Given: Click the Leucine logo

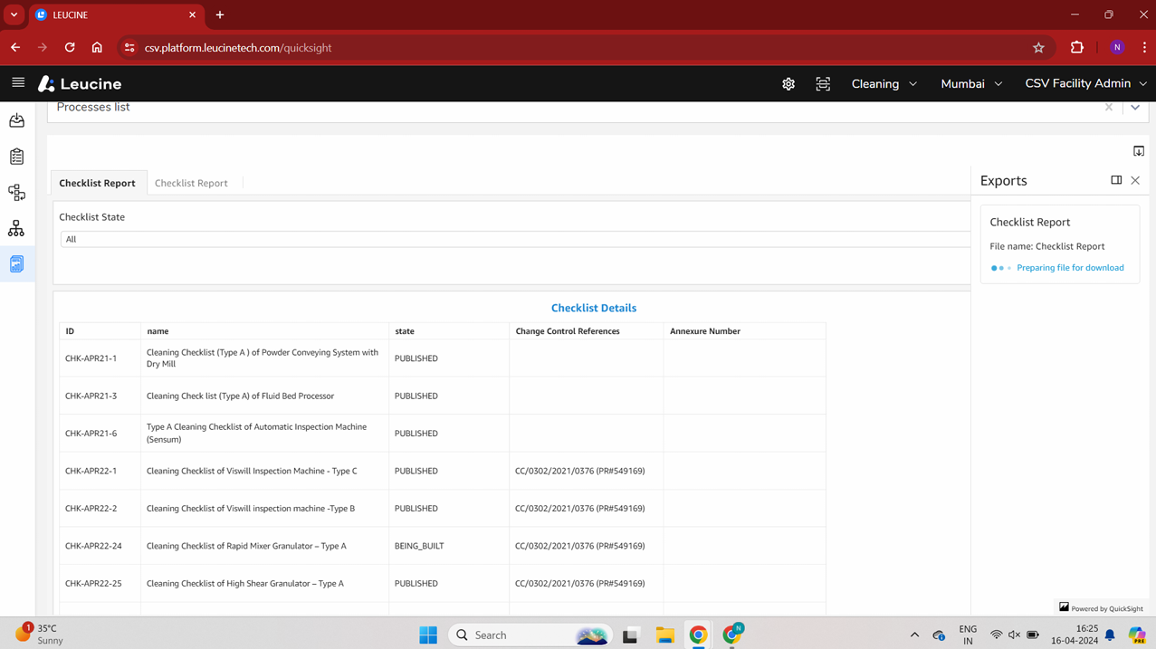Looking at the screenshot, I should pyautogui.click(x=80, y=84).
